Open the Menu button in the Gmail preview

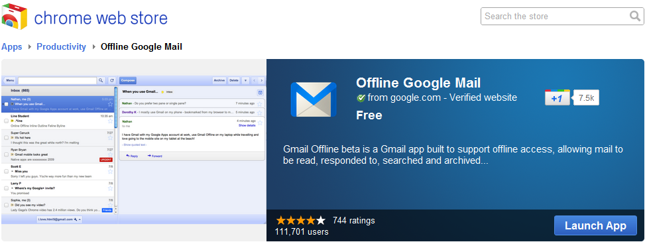(10, 81)
